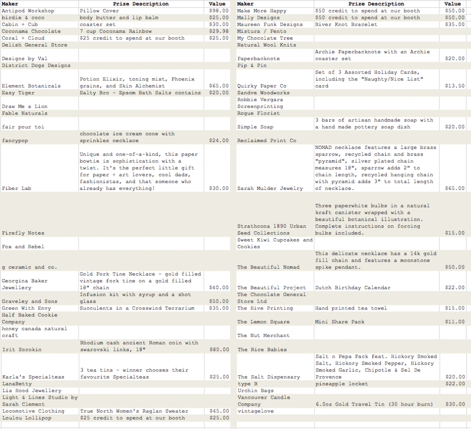This screenshot has height=429, width=471.
Task: Click the '$98.00' value cell
Action: point(217,11)
